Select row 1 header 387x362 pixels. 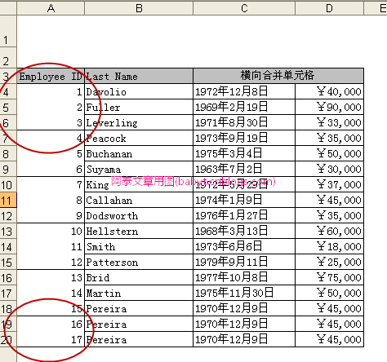point(8,32)
